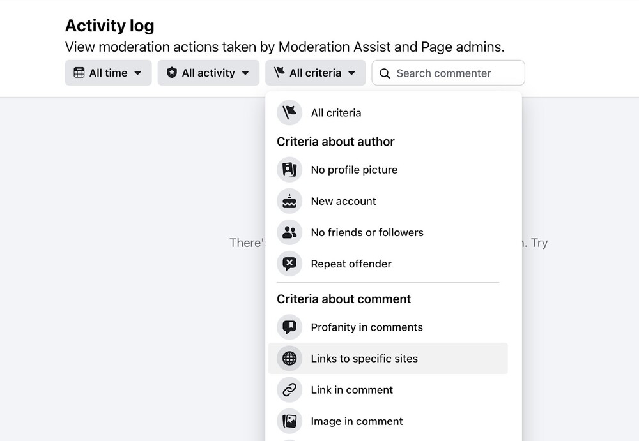This screenshot has width=639, height=441.
Task: Click the people icon for No friends
Action: (x=289, y=232)
